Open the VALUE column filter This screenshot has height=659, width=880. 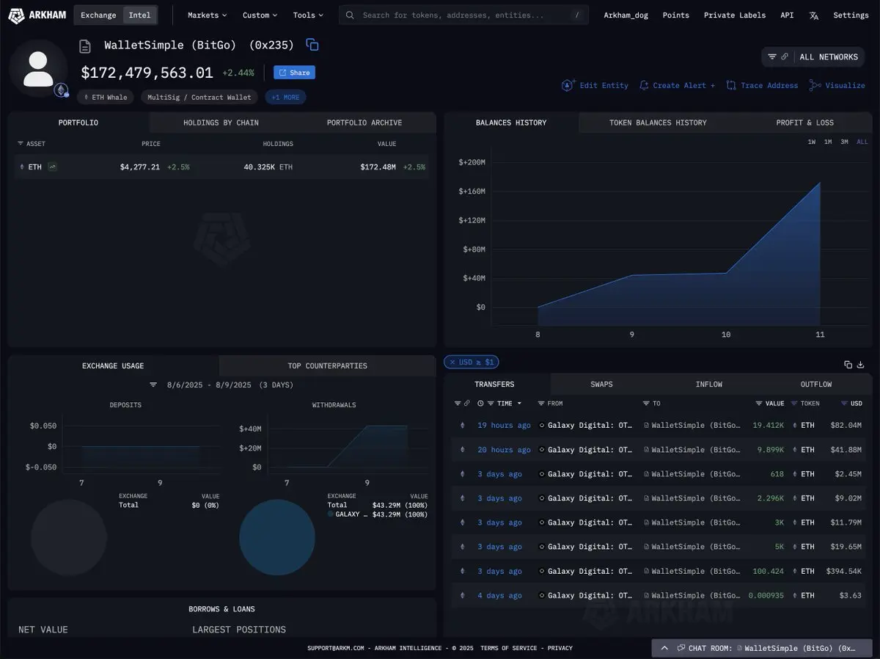(x=759, y=404)
